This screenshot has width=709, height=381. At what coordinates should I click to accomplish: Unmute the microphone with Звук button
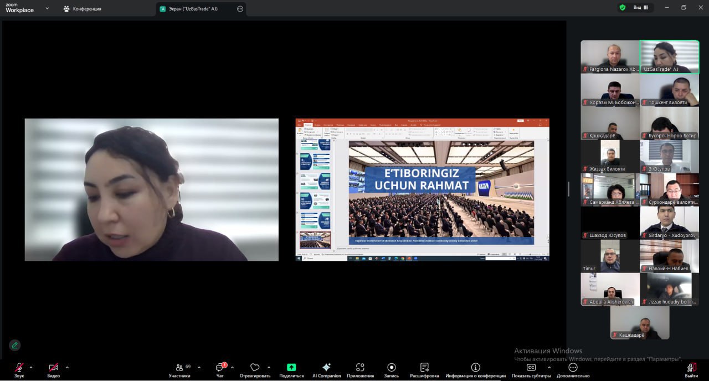[19, 368]
